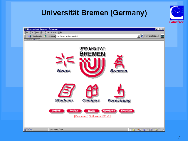Expand the Location URL dropdown arrow
188x141 pixels.
point(139,36)
